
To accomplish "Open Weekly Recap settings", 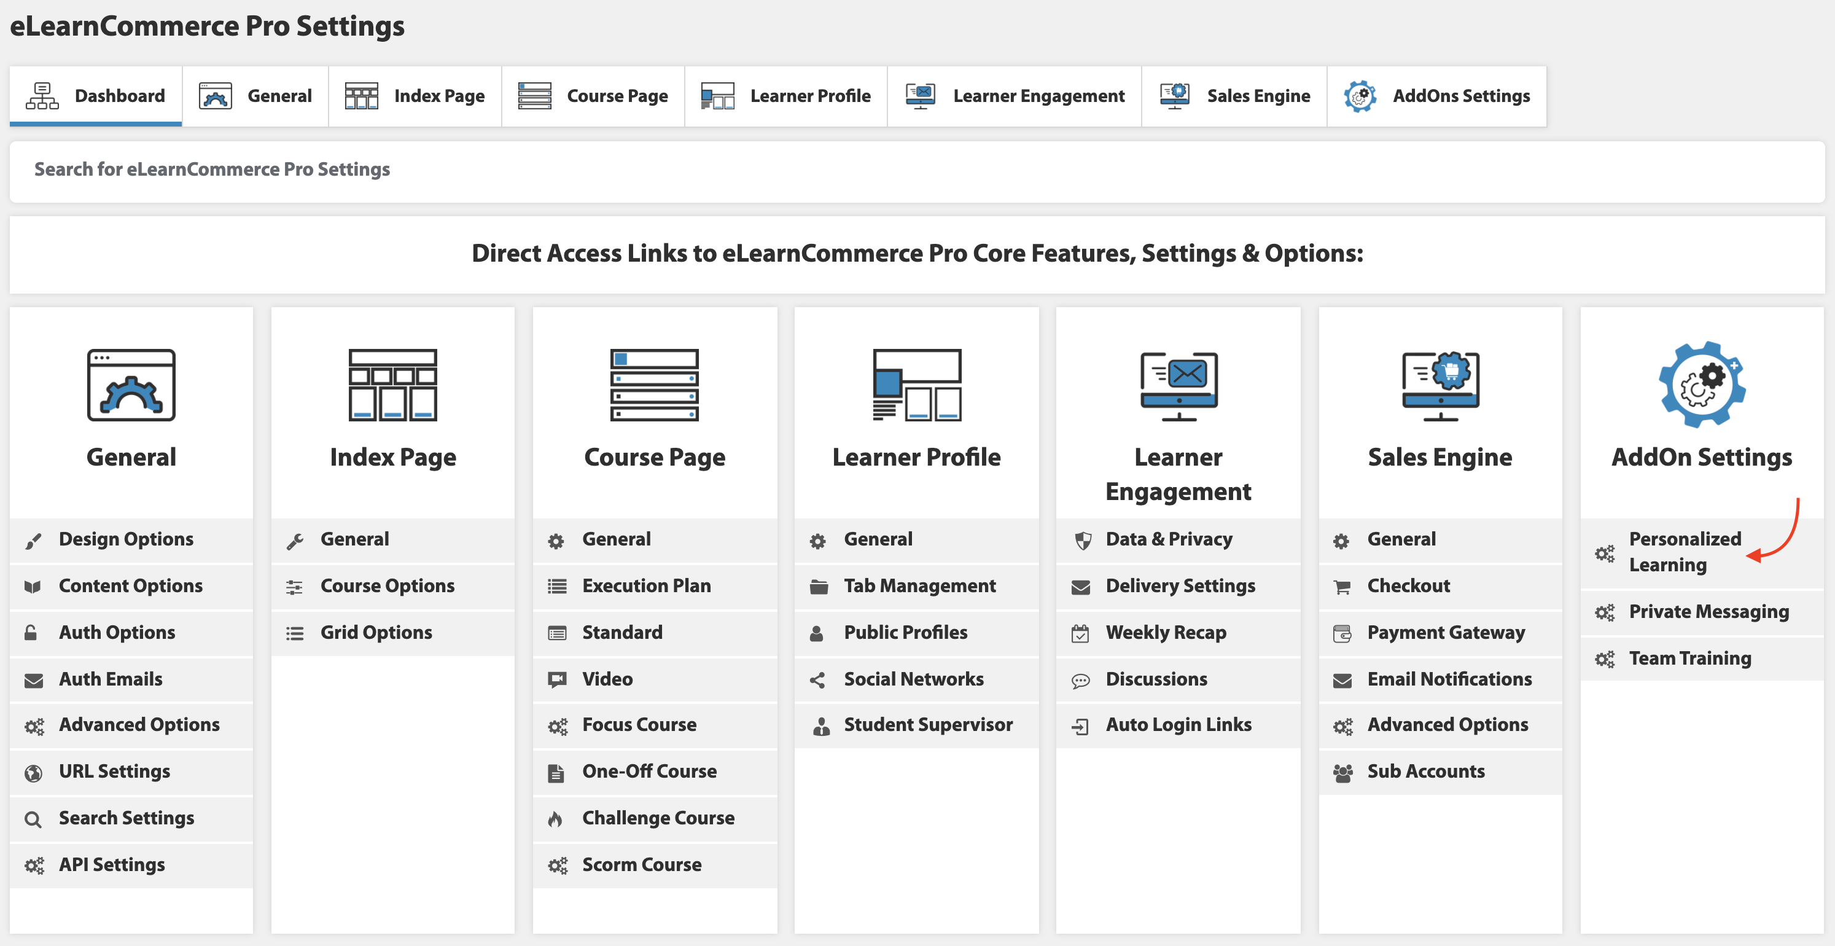I will 1166,633.
